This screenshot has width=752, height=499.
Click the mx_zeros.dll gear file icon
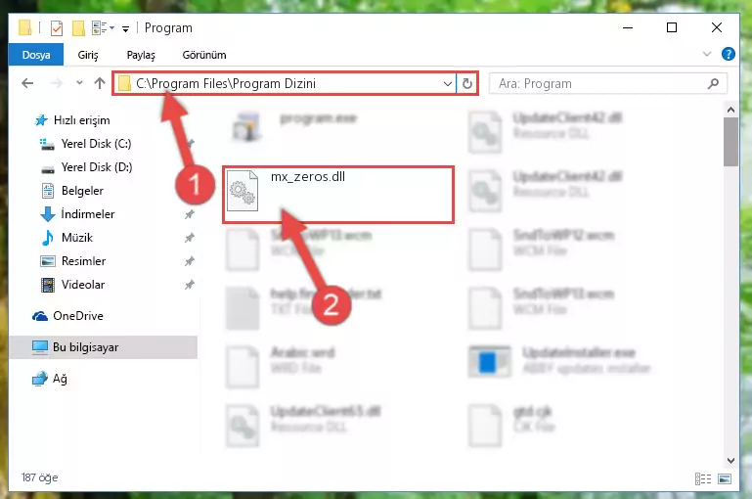(x=243, y=191)
